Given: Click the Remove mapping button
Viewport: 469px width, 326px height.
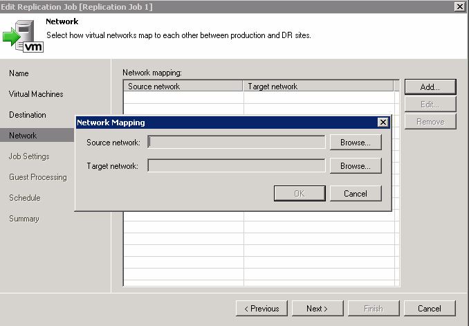Looking at the screenshot, I should (430, 122).
